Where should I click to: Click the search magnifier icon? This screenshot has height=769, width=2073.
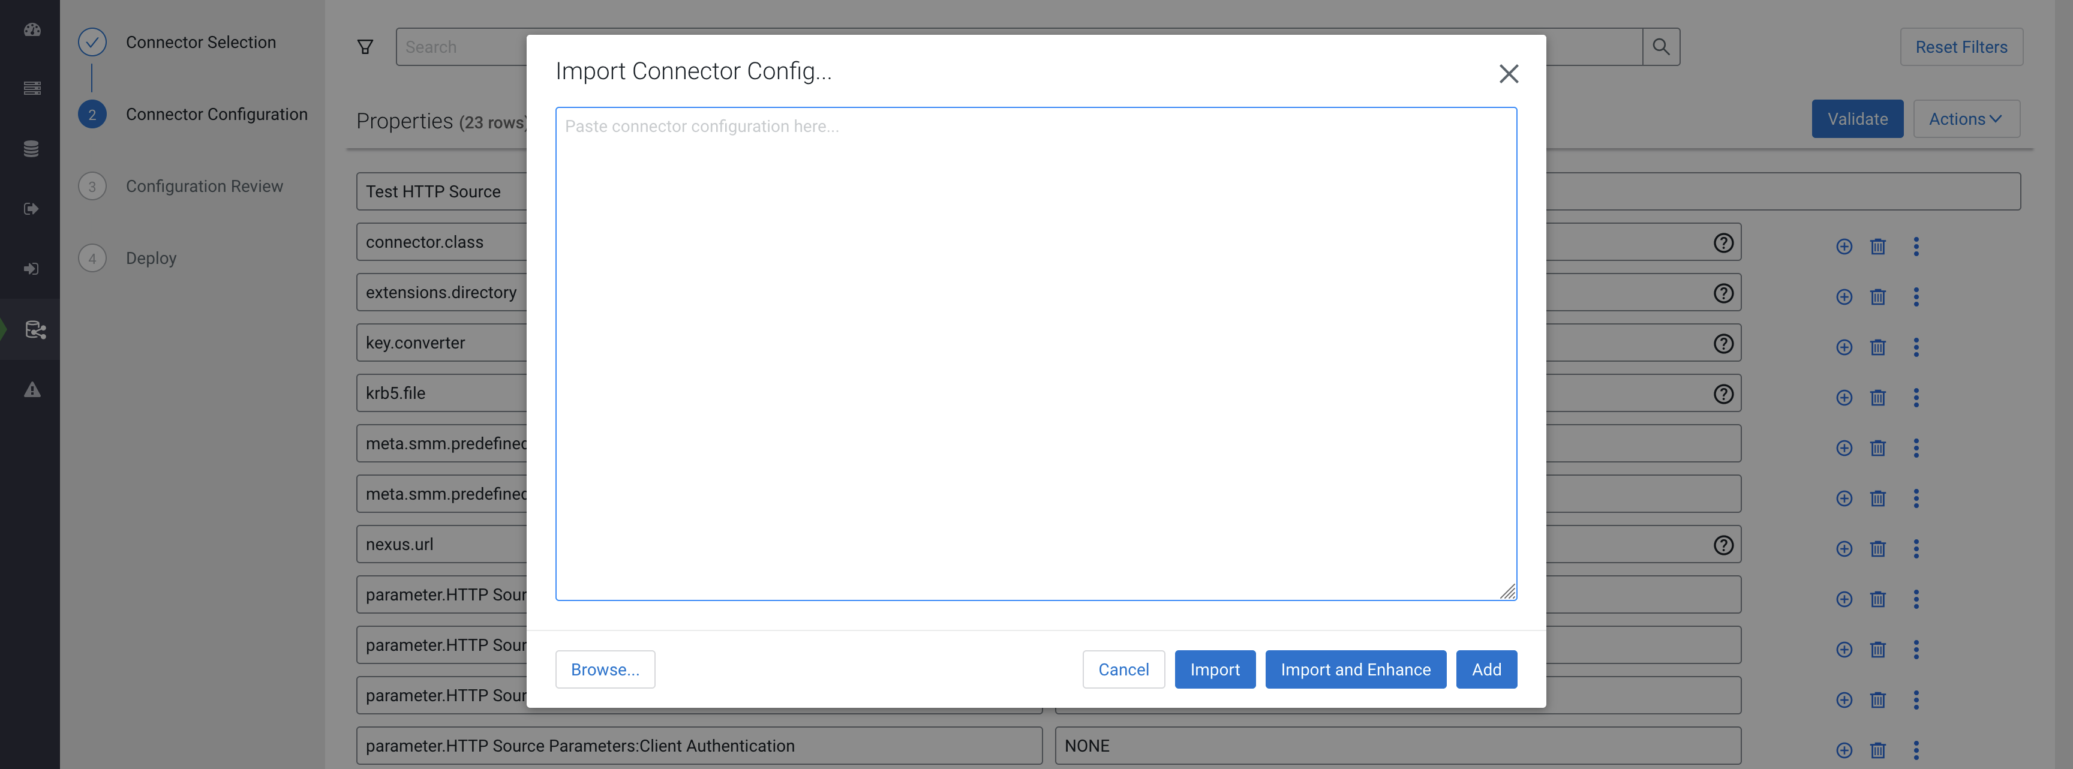1660,47
